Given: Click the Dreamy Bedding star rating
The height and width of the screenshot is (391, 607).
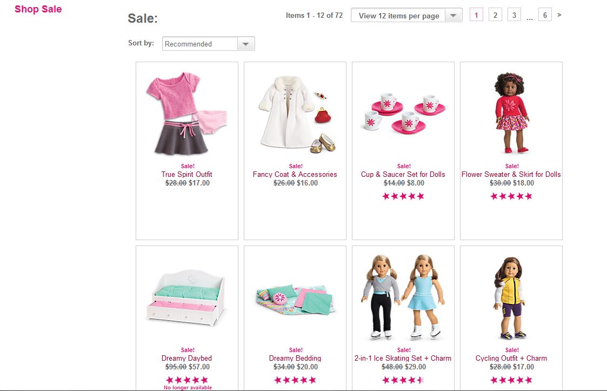Looking at the screenshot, I should pos(295,380).
